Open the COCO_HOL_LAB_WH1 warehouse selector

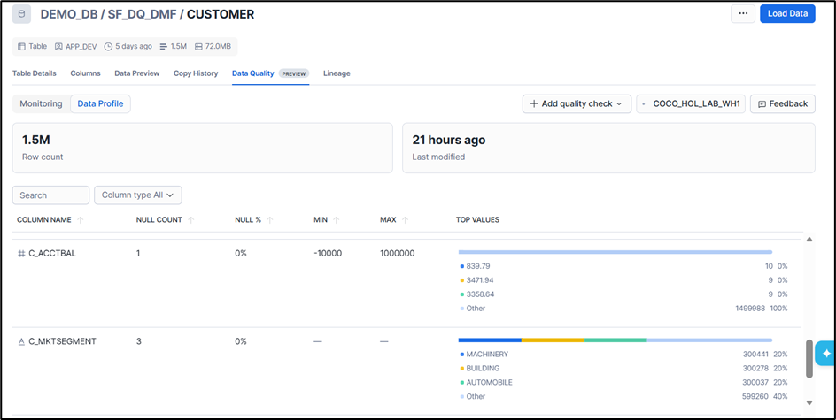[691, 103]
